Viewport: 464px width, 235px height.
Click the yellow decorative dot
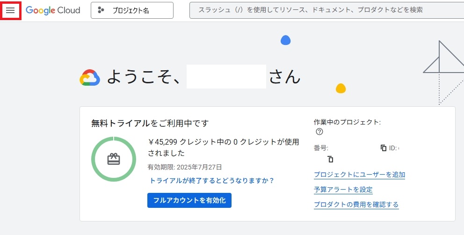tap(341, 88)
